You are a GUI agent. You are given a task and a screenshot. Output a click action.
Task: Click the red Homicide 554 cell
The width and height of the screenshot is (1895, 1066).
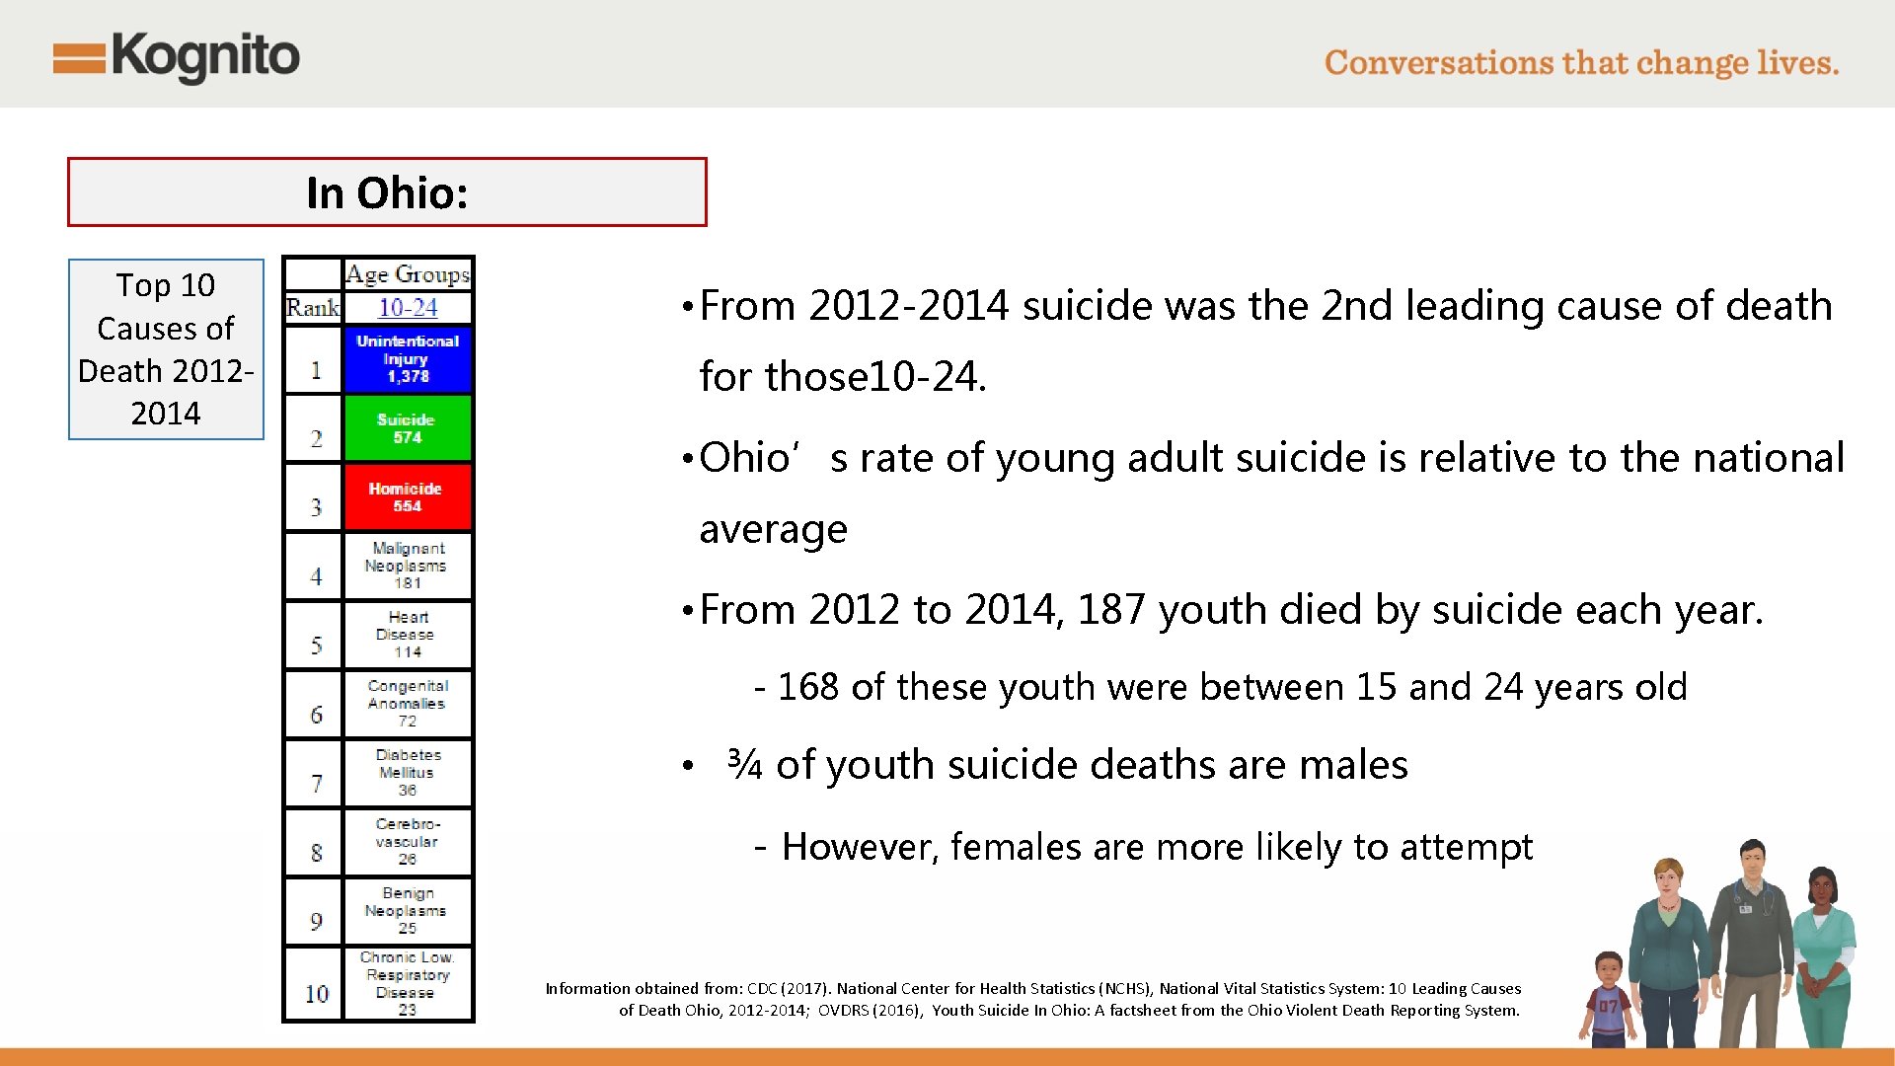(x=408, y=497)
